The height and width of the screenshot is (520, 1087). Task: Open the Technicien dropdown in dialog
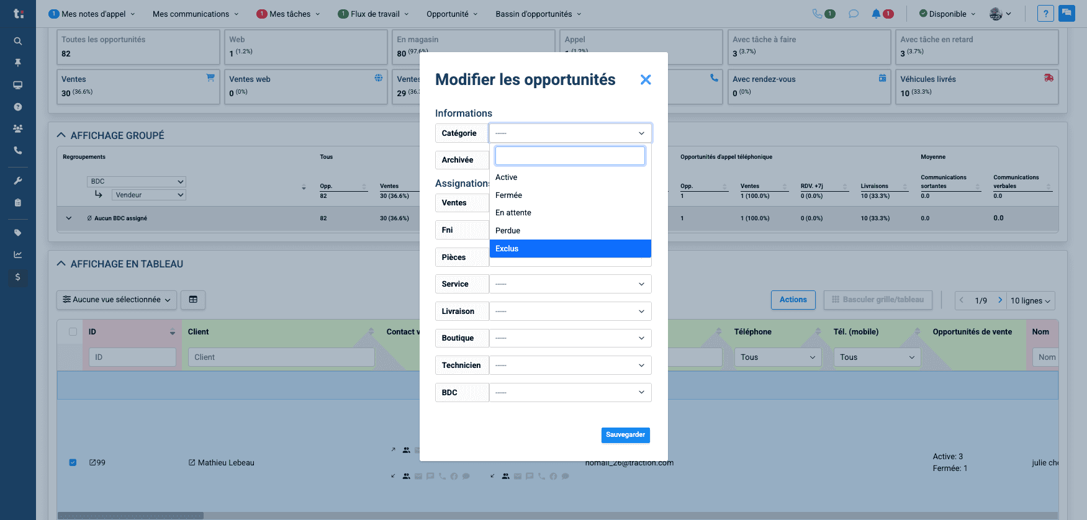570,365
